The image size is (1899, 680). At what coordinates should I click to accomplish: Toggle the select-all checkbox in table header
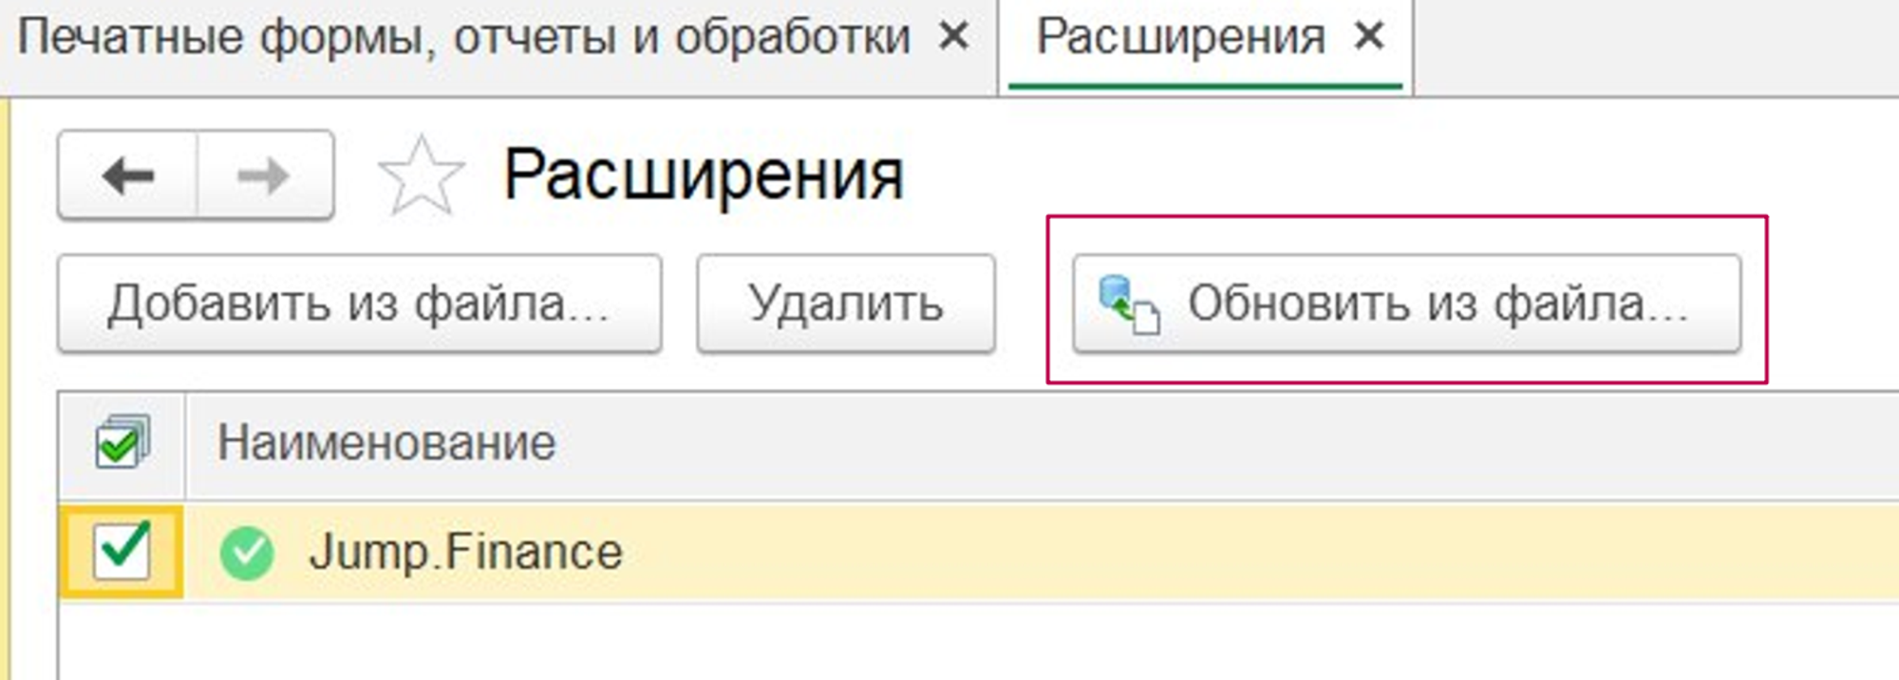click(x=122, y=443)
